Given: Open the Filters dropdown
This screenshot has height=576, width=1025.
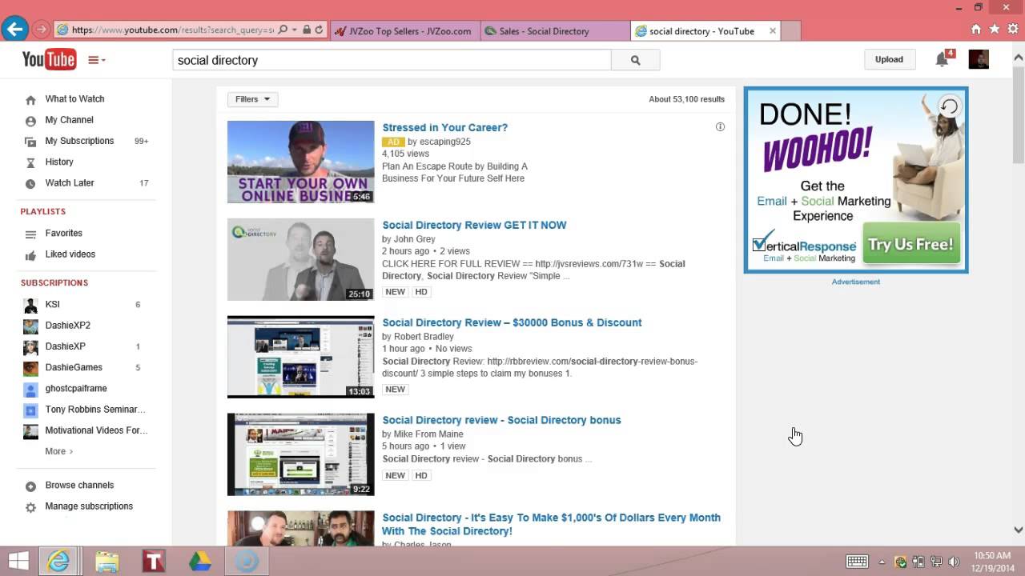Looking at the screenshot, I should pyautogui.click(x=253, y=99).
